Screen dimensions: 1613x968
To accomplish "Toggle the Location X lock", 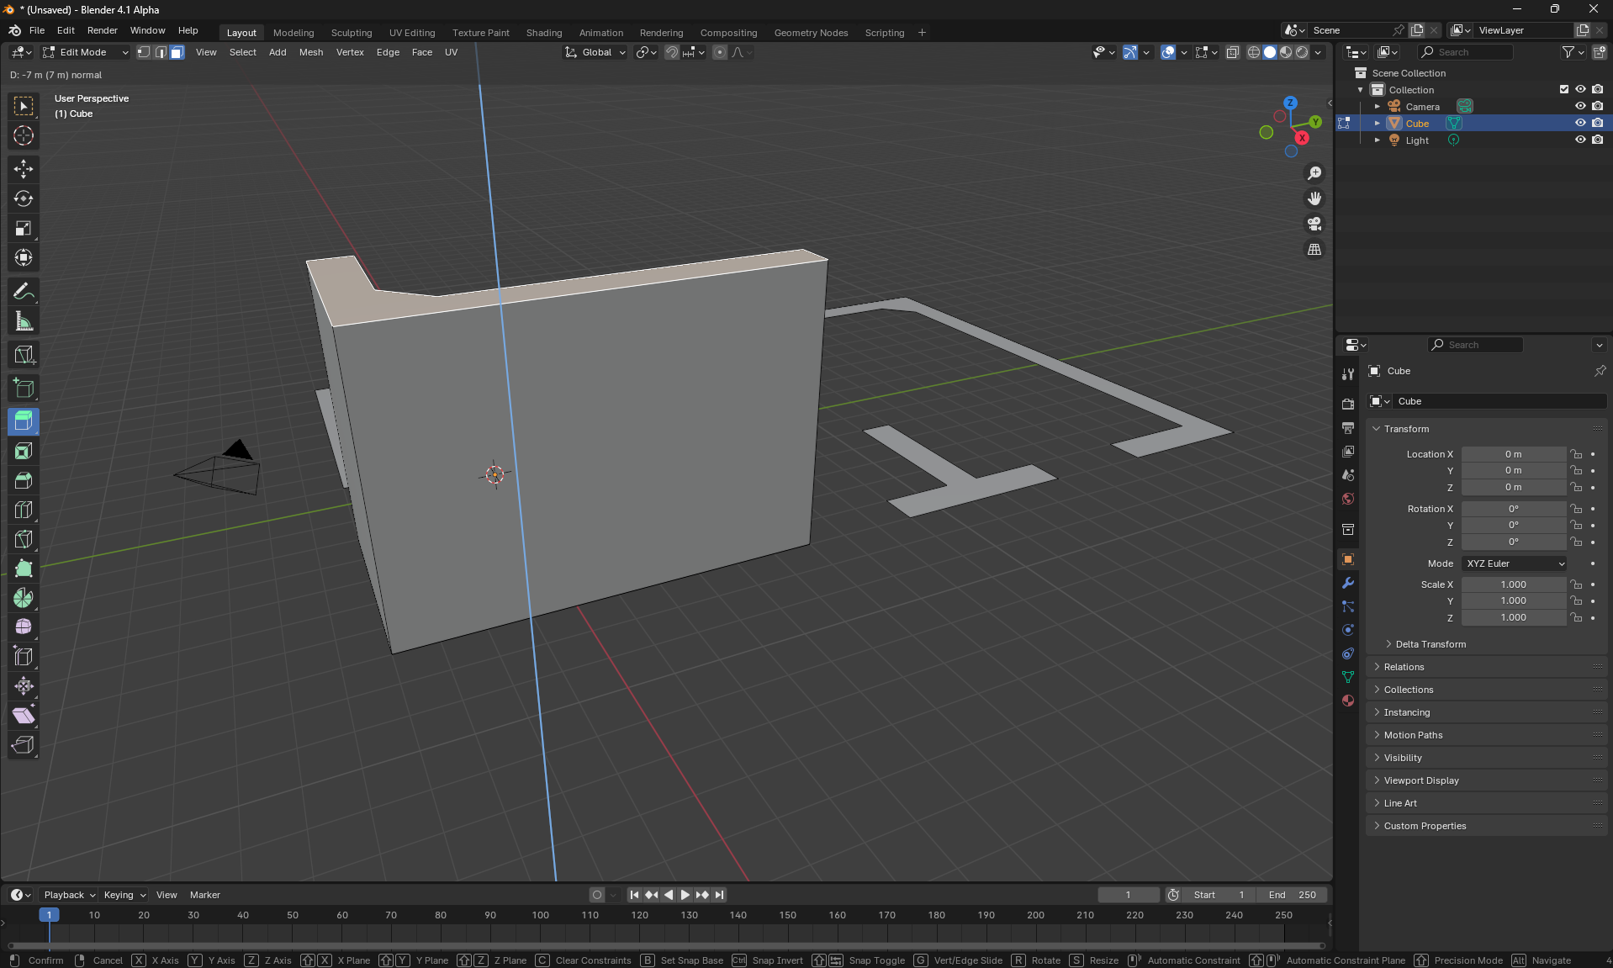I will coord(1577,454).
